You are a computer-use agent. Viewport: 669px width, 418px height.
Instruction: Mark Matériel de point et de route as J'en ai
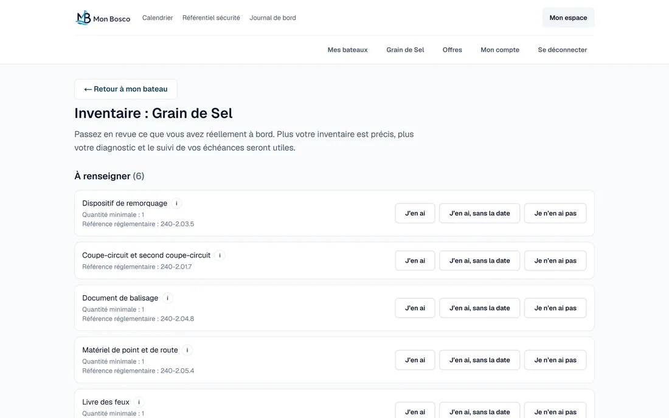click(x=415, y=360)
